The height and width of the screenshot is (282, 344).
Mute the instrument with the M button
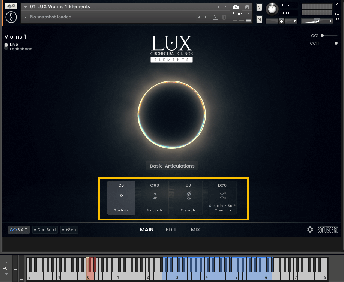[x=259, y=19]
